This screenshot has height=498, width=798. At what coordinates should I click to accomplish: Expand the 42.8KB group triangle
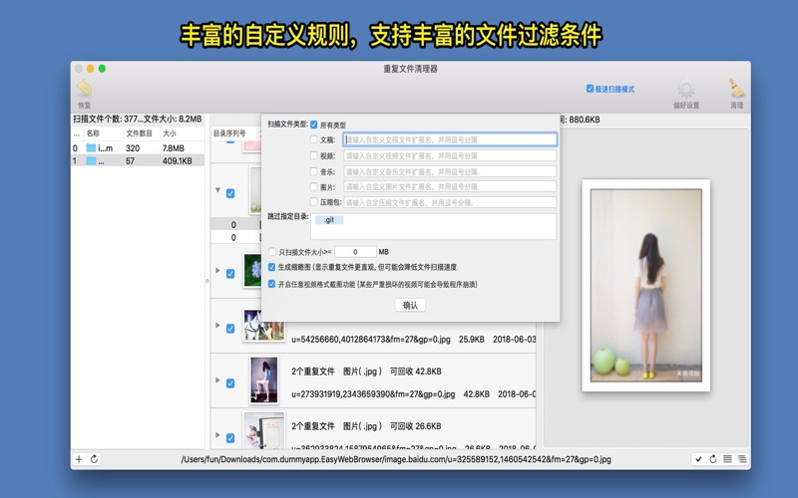217,380
